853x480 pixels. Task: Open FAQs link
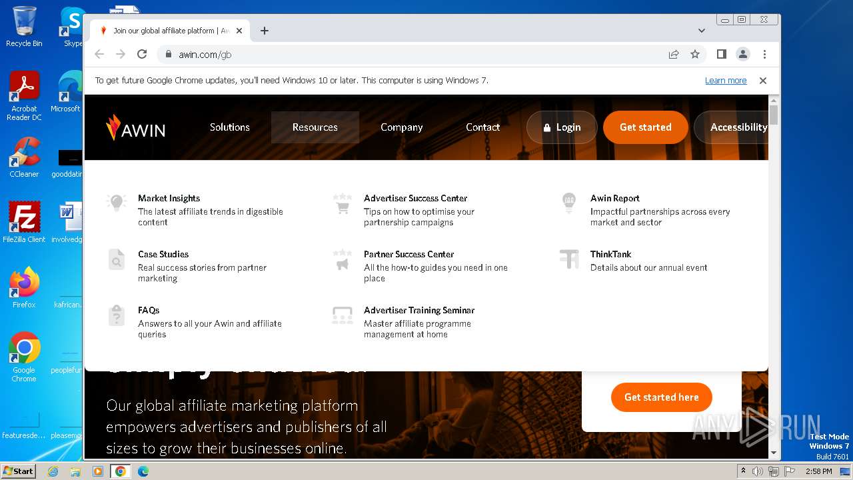(x=149, y=310)
